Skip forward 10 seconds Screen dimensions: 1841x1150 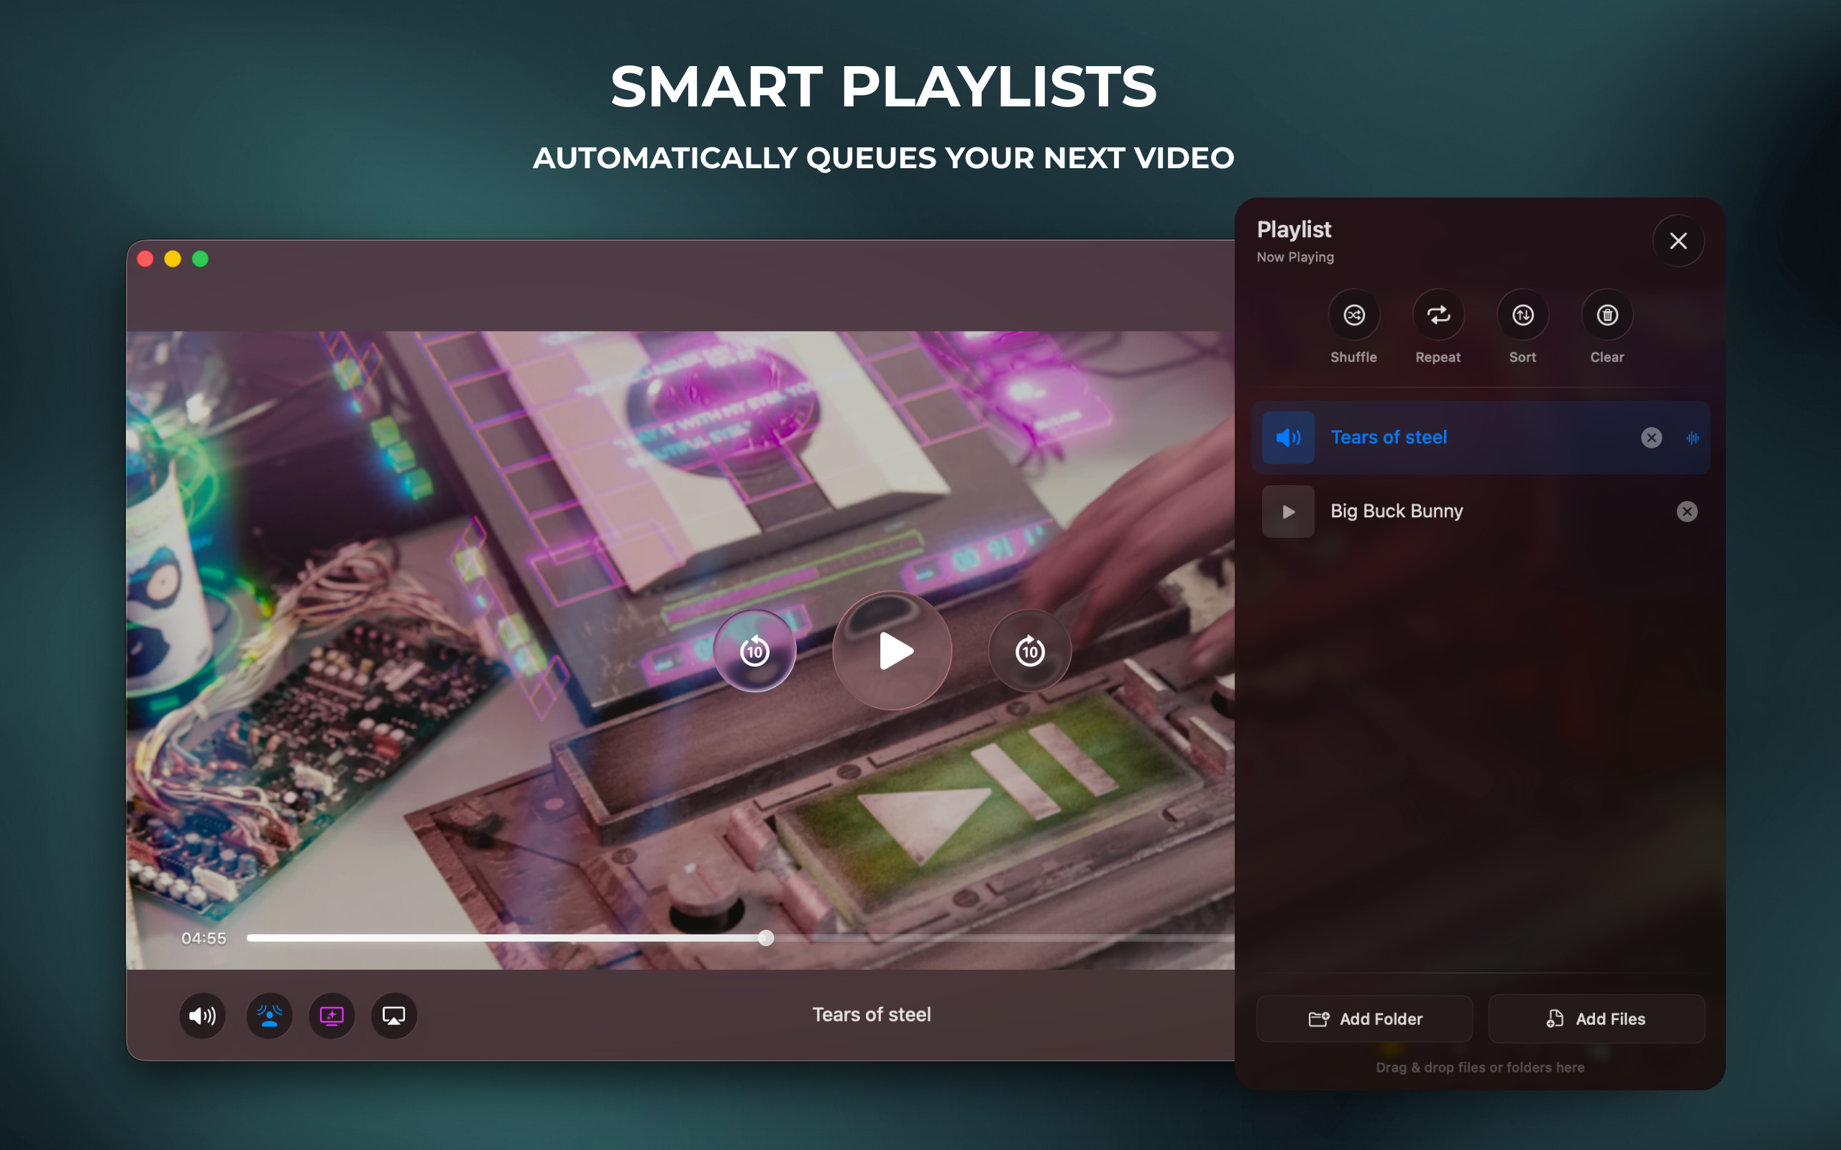tap(1029, 651)
